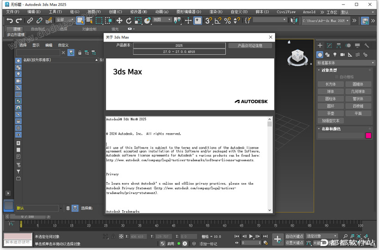This screenshot has width=379, height=250.
Task: Select Systems category icon
Action: pyautogui.click(x=365, y=55)
